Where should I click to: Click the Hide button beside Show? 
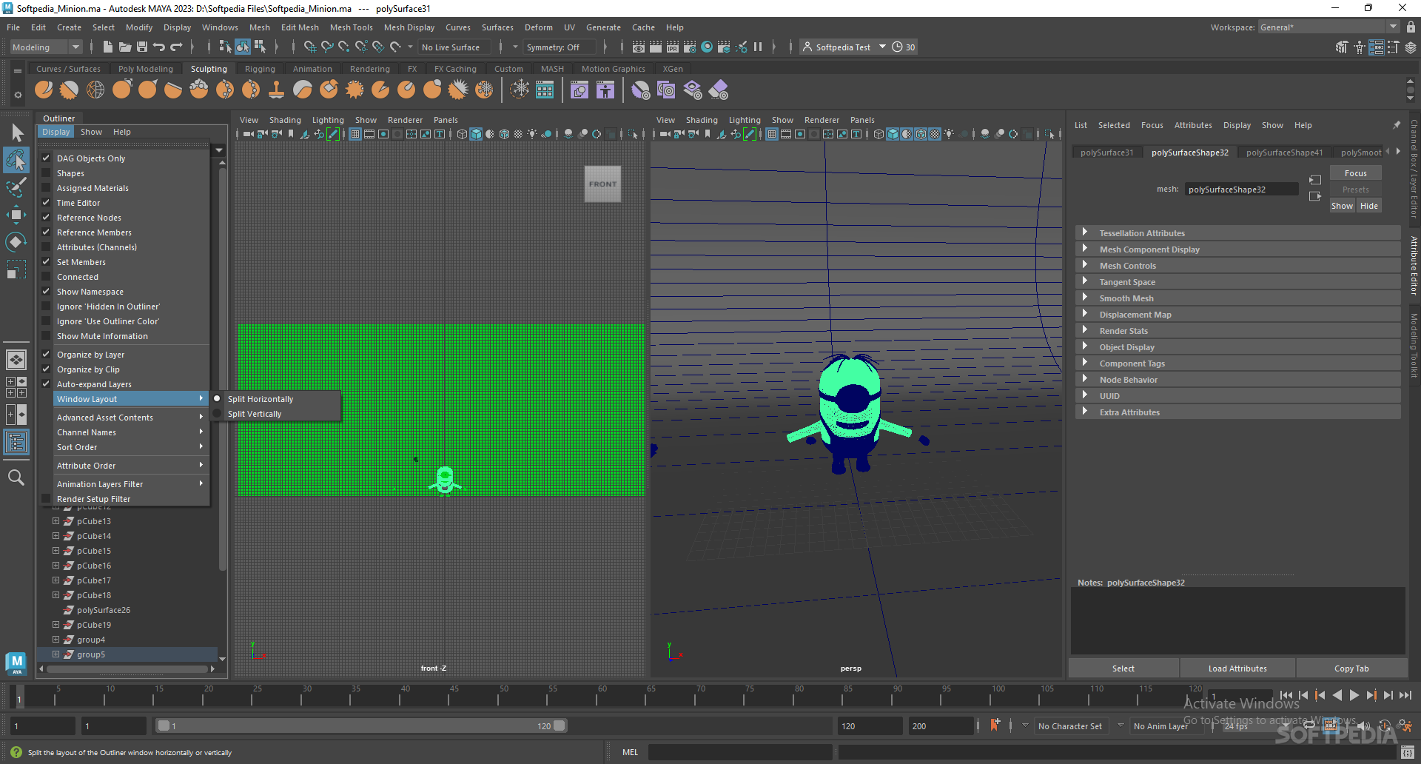(x=1369, y=206)
